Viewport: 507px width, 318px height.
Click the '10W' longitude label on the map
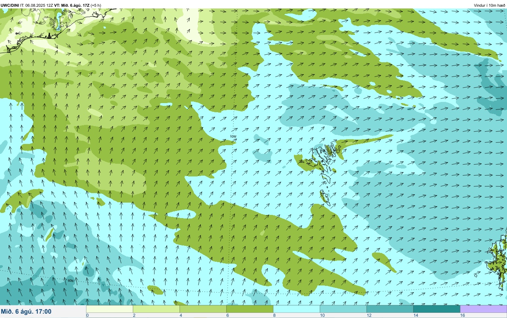(x=233, y=136)
